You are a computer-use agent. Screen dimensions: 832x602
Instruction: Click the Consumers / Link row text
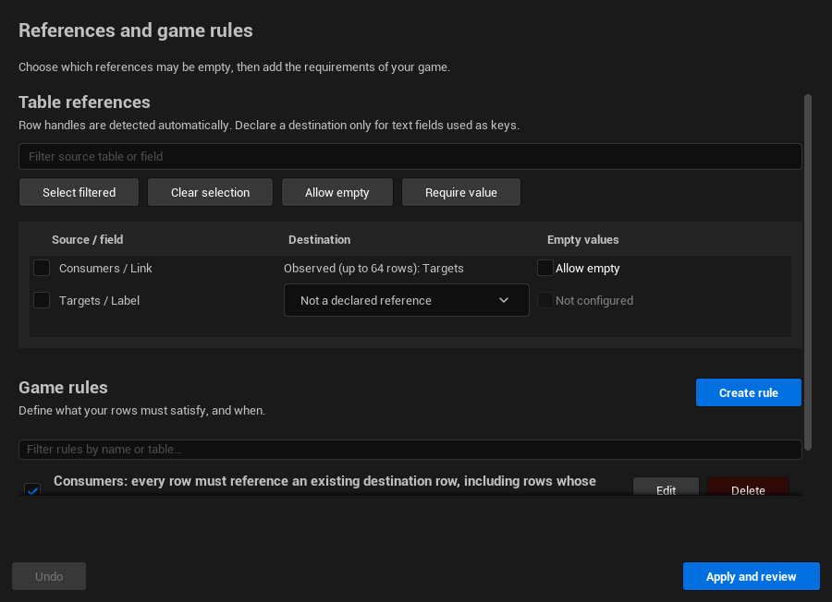tap(105, 268)
